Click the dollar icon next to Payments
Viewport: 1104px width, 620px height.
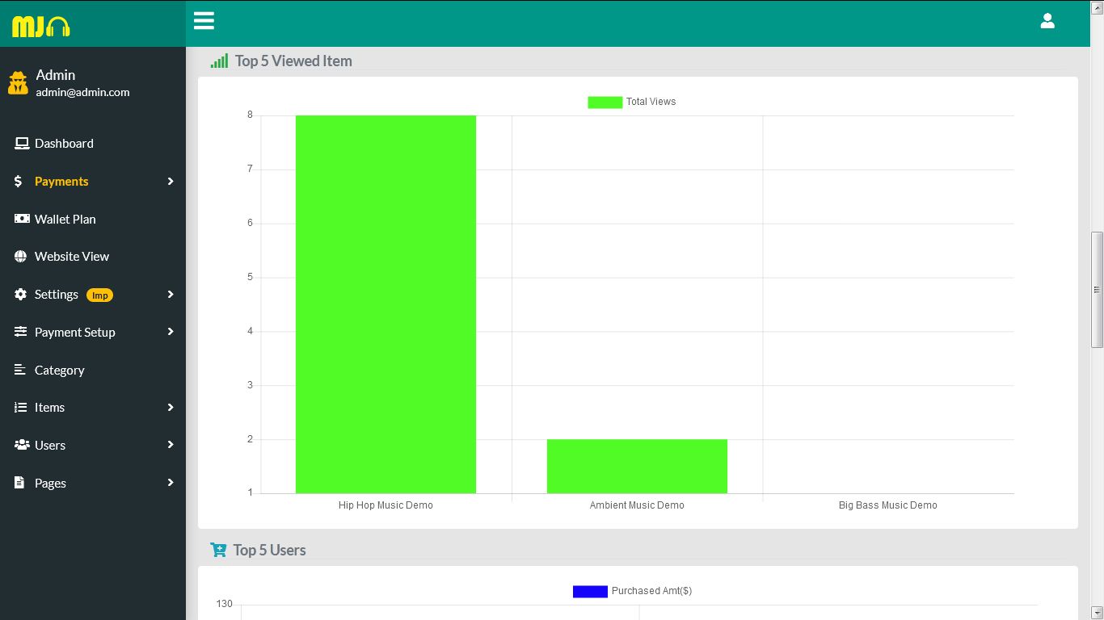[x=18, y=182]
